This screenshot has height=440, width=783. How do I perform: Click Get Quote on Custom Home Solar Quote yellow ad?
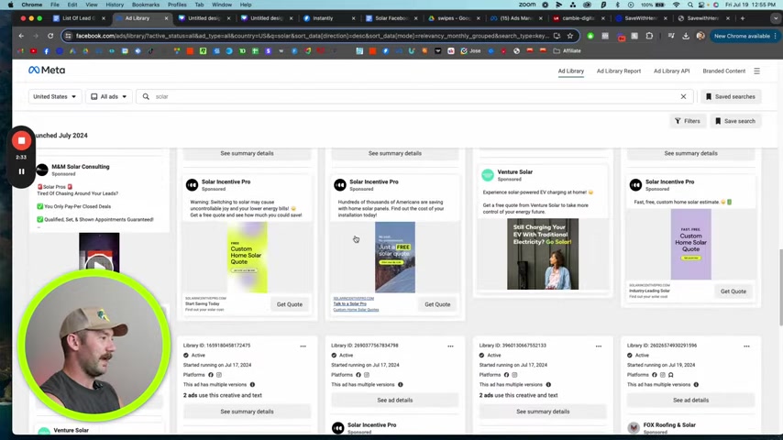coord(290,304)
